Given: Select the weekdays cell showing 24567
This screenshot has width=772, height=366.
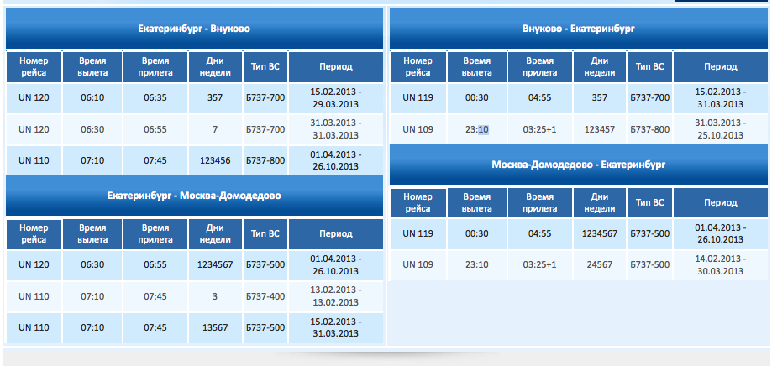Looking at the screenshot, I should 599,264.
